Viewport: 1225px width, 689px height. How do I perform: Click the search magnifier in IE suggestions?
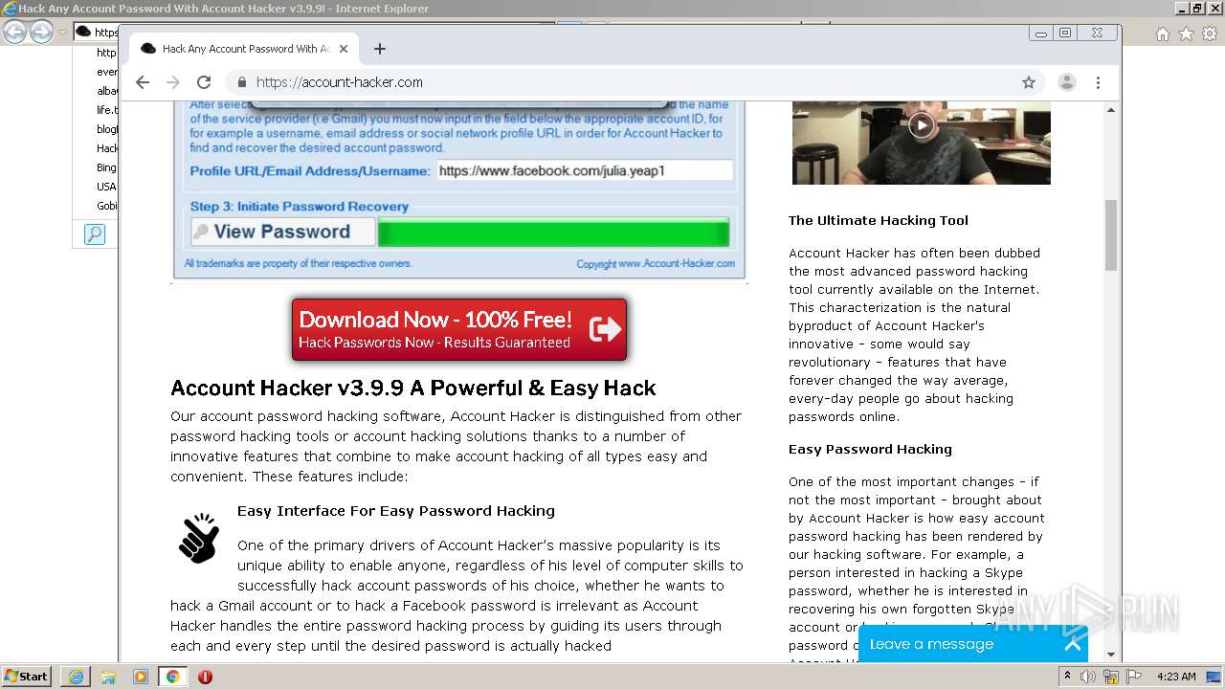coord(94,234)
